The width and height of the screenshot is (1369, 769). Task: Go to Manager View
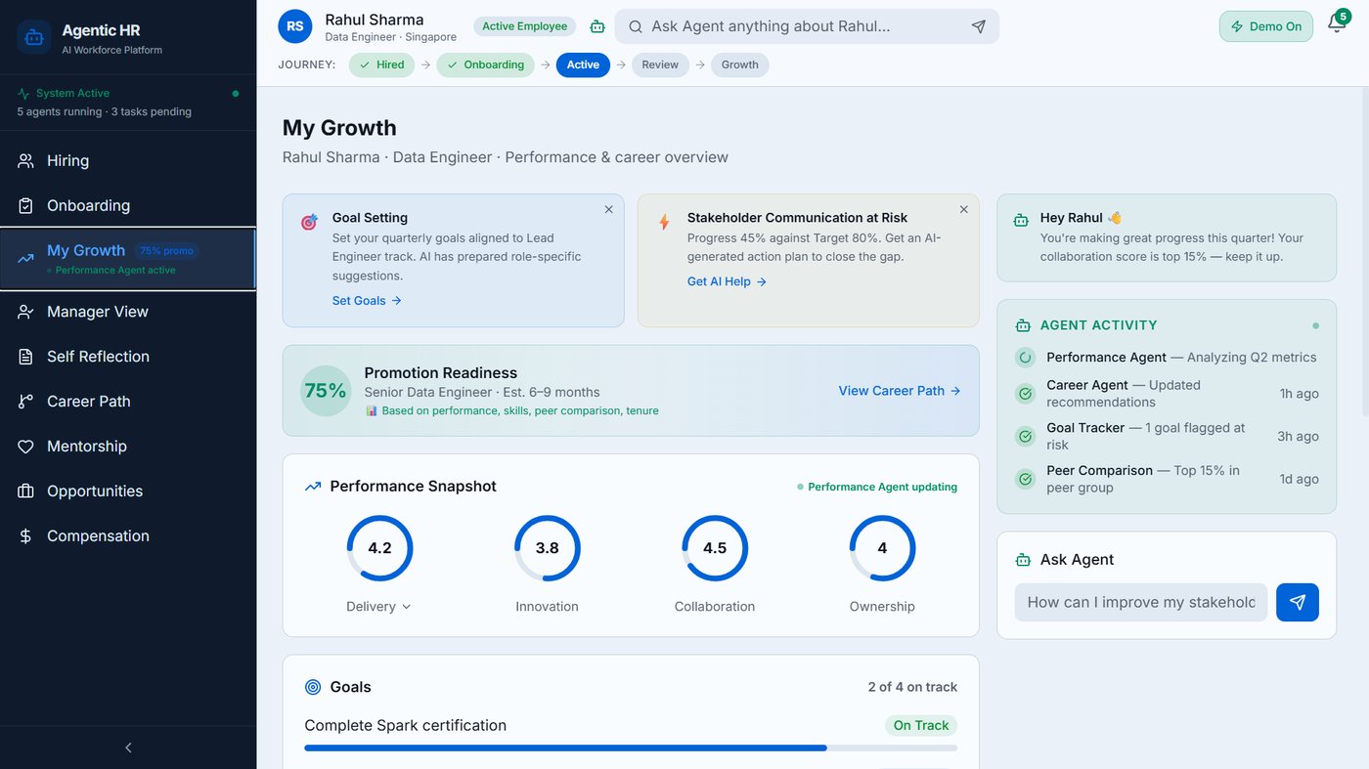[128, 312]
